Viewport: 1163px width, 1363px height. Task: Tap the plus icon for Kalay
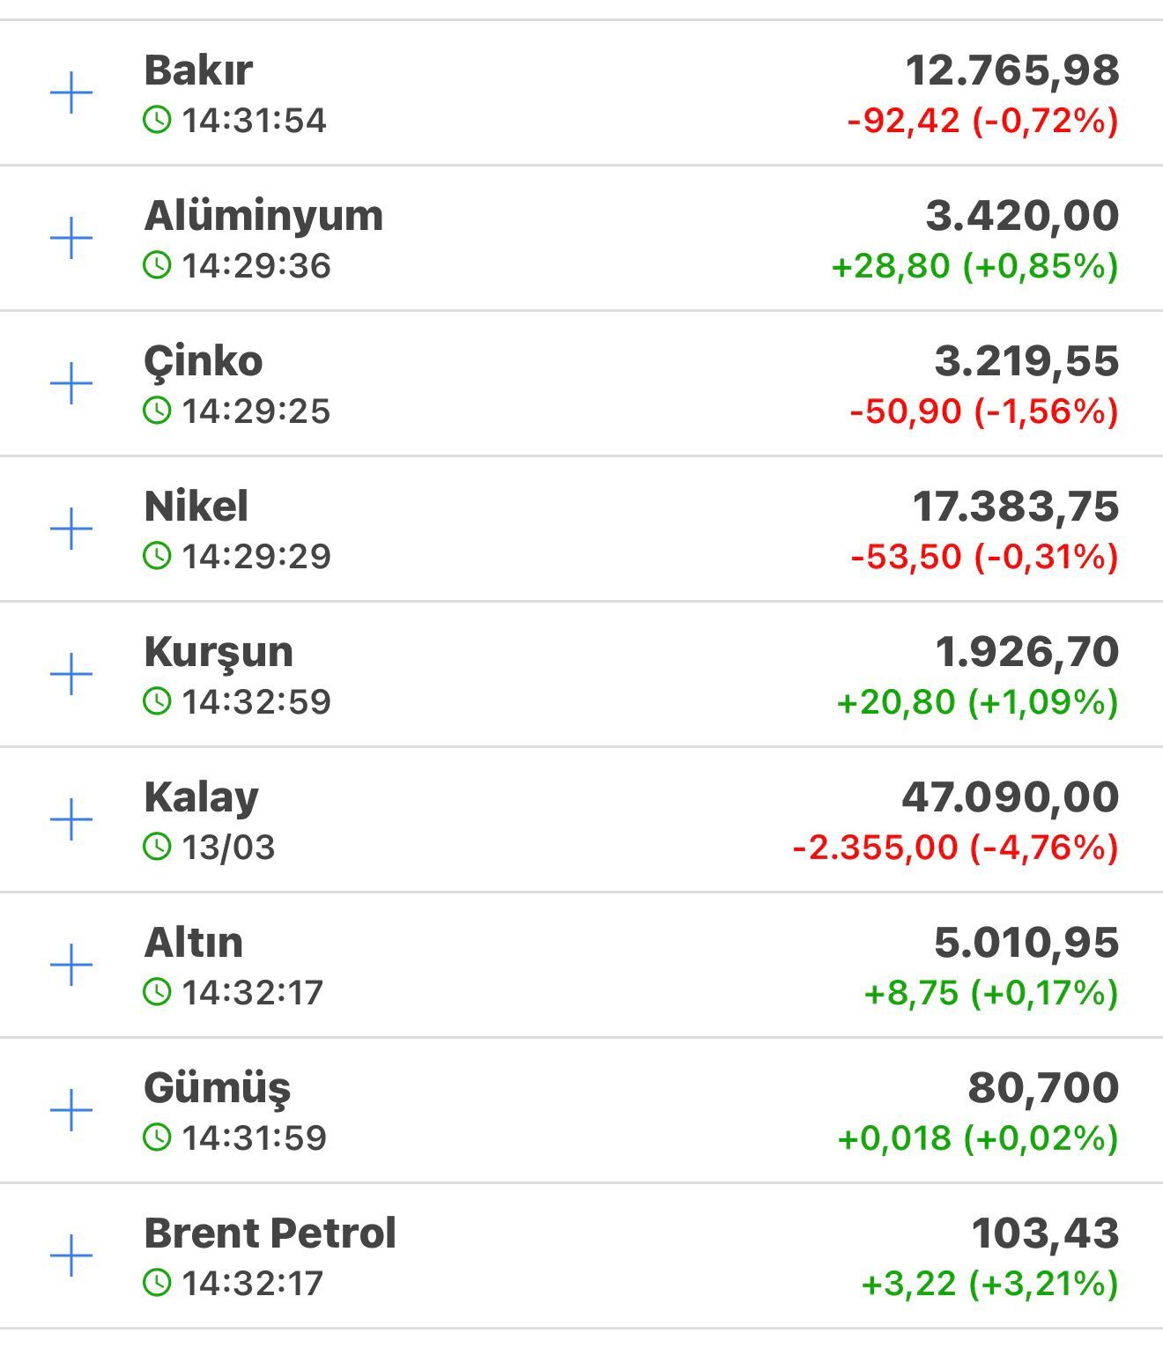pos(71,820)
